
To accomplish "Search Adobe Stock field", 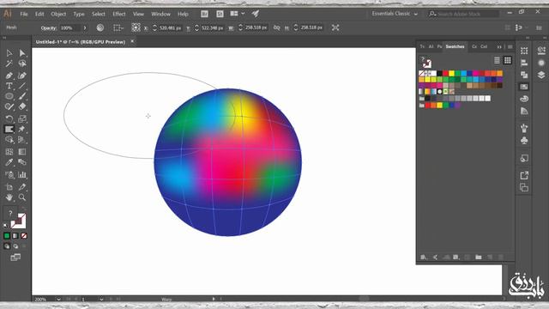I will pyautogui.click(x=464, y=14).
